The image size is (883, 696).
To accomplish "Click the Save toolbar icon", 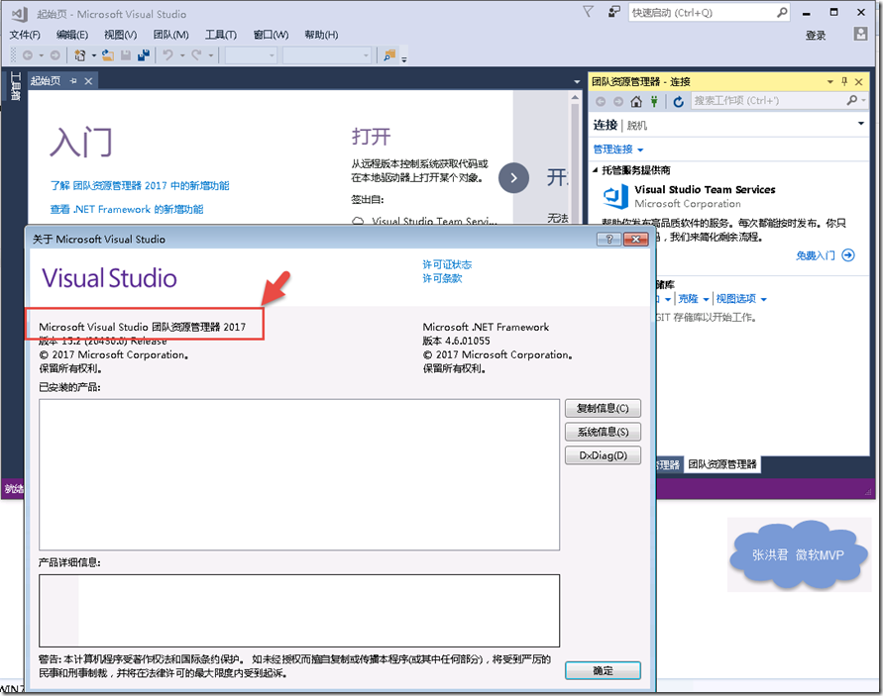I will coord(126,55).
